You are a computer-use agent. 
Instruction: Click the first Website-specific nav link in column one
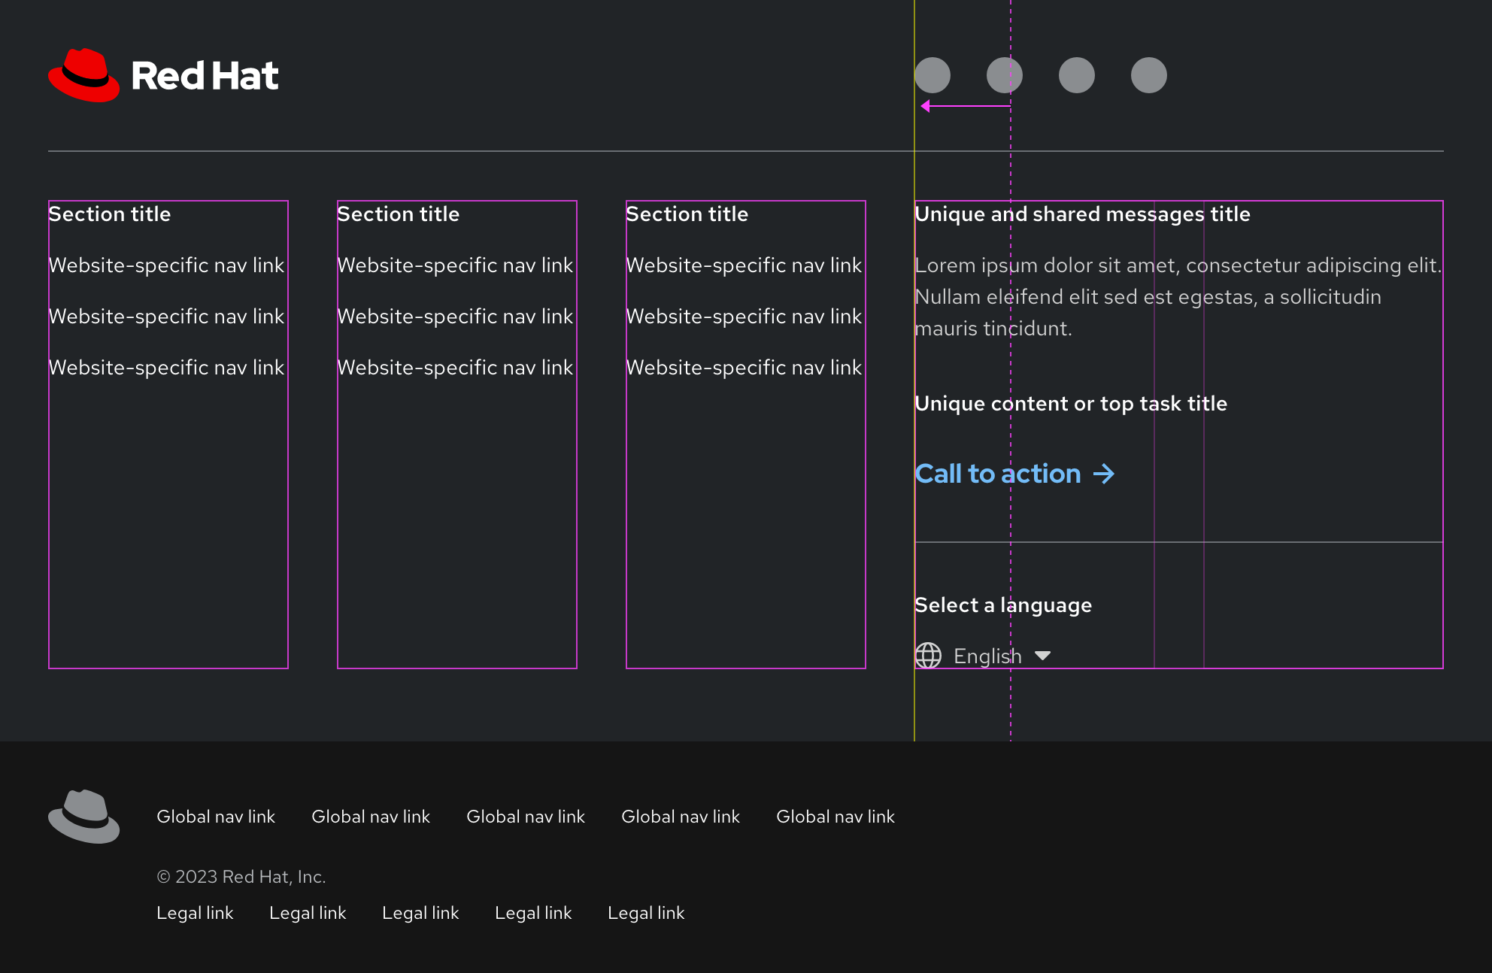pyautogui.click(x=166, y=265)
